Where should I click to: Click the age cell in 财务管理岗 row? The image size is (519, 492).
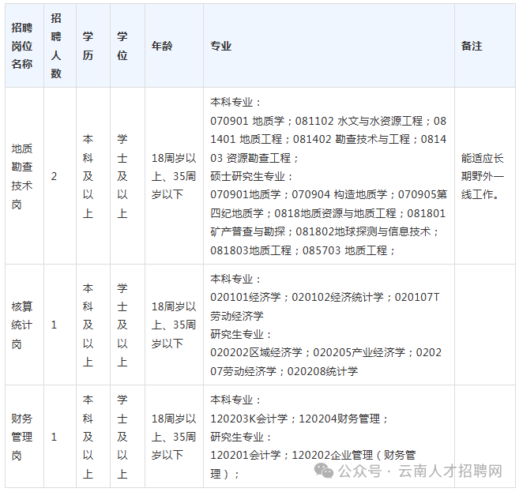pos(174,437)
